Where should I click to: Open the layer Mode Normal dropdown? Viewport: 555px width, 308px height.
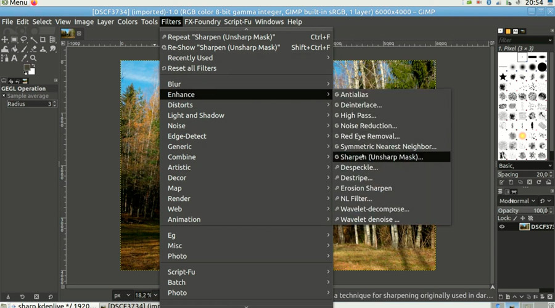pos(517,201)
